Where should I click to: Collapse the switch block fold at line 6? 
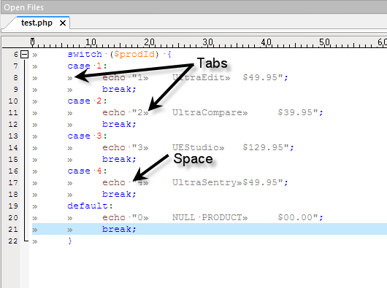click(x=24, y=54)
